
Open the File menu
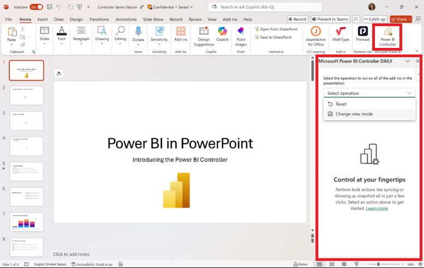click(9, 19)
